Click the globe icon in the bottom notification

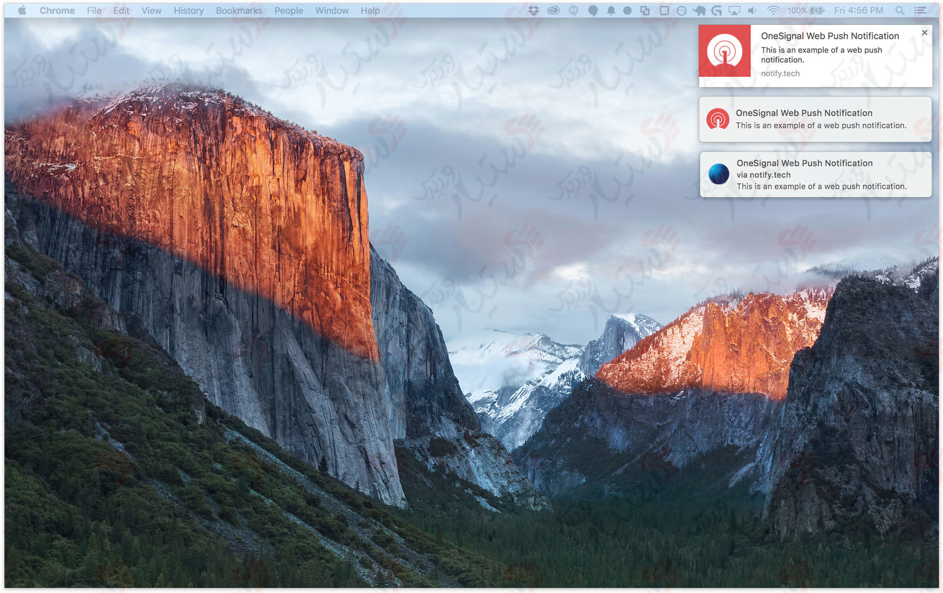(718, 174)
